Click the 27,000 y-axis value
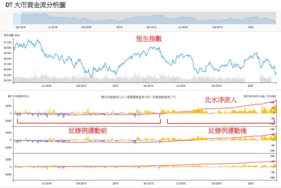This screenshot has height=188, width=281. coord(8,64)
